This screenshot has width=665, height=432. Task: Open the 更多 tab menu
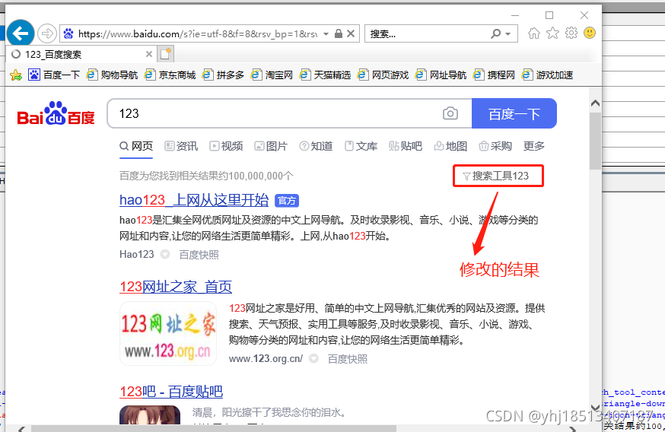[533, 146]
